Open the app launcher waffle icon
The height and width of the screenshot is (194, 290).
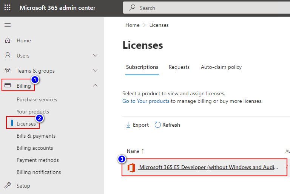(x=8, y=8)
